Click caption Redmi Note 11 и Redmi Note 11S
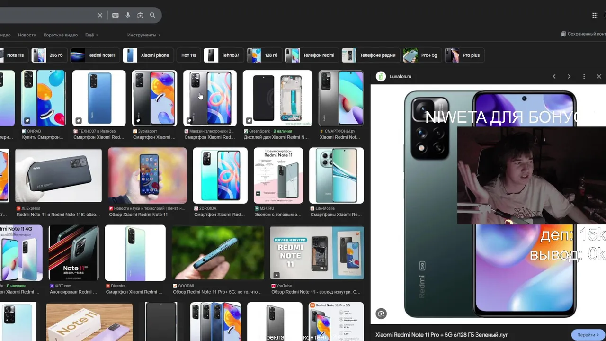 pyautogui.click(x=58, y=215)
